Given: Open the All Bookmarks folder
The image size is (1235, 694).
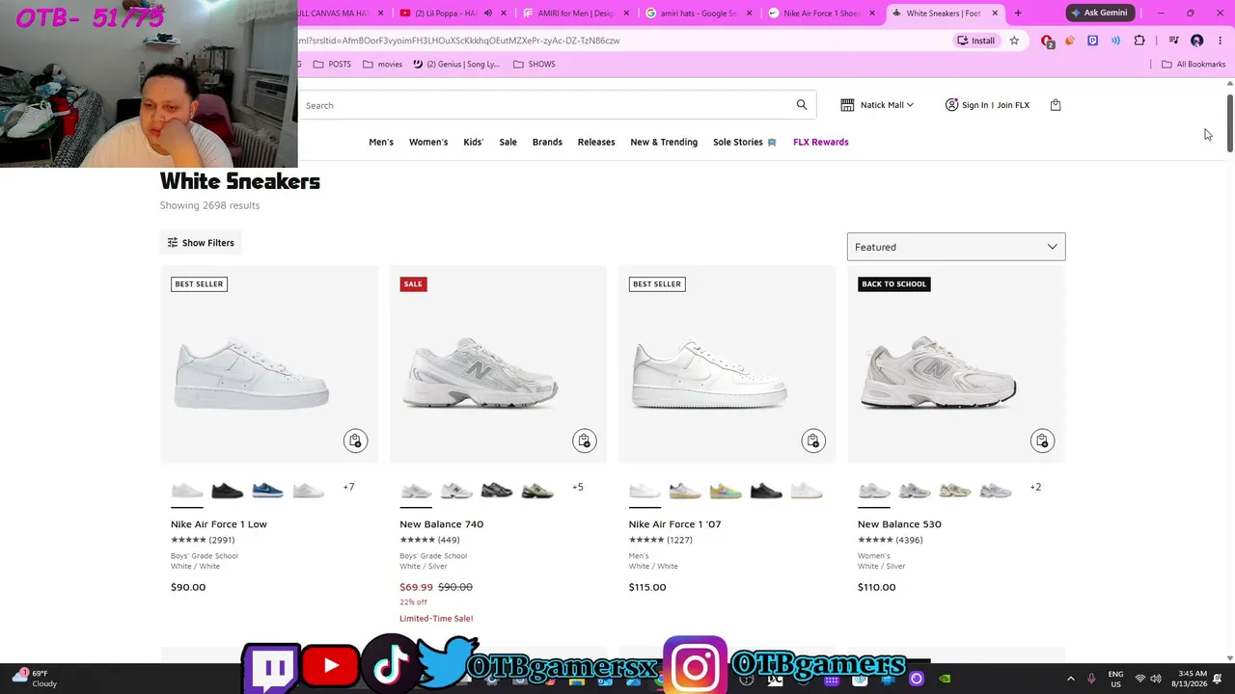Looking at the screenshot, I should coord(1194,65).
